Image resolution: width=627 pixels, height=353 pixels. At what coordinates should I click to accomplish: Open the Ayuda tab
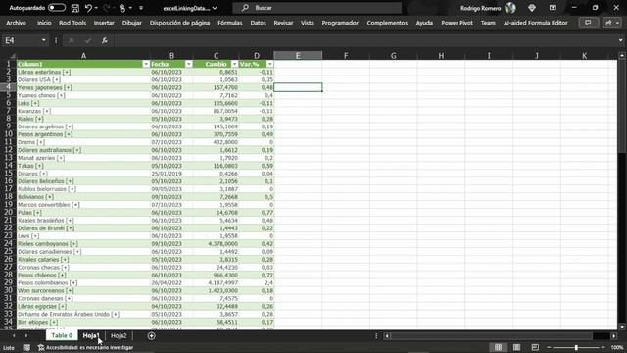424,23
